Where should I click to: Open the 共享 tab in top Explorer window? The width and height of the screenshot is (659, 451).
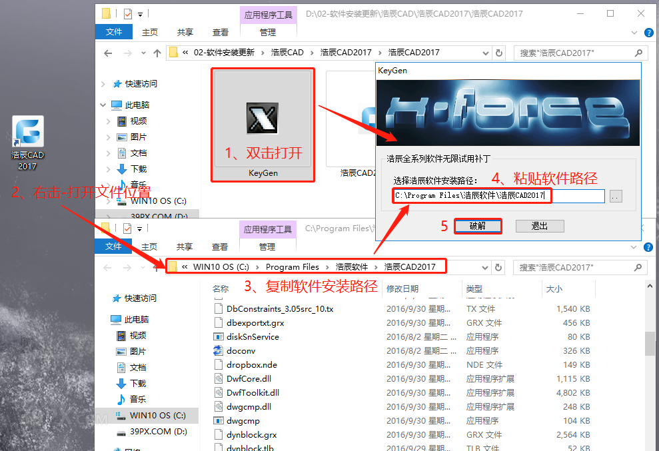[x=185, y=33]
